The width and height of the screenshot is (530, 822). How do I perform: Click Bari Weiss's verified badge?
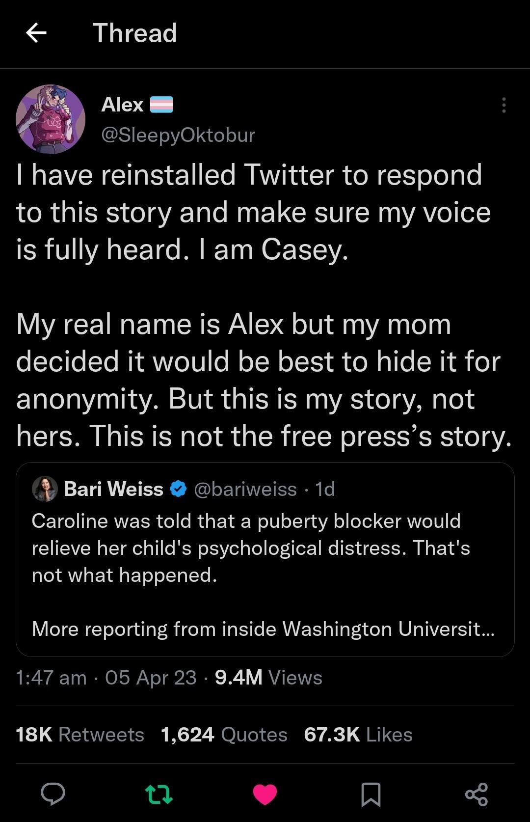coord(178,489)
